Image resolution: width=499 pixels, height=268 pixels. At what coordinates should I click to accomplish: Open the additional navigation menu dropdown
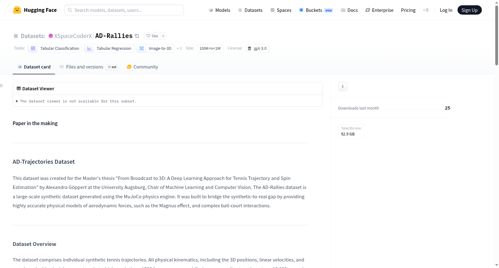coord(426,10)
